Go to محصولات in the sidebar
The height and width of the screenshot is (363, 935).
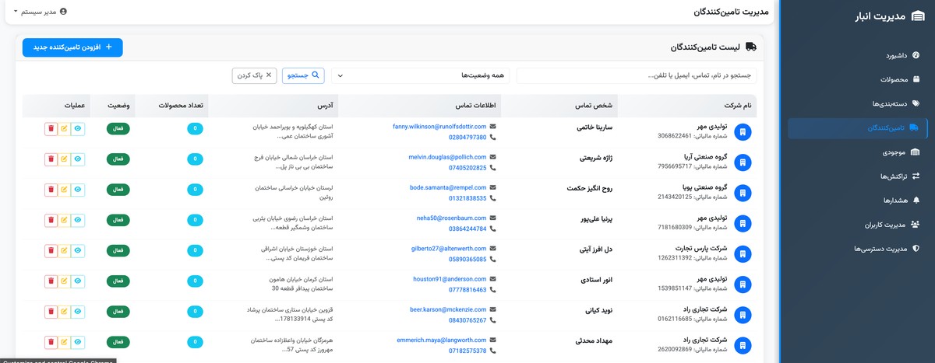click(900, 79)
